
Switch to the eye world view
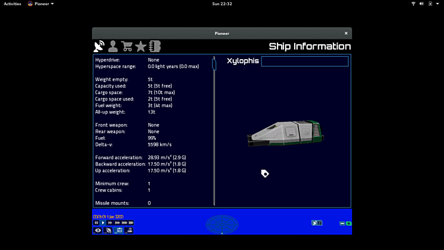(x=98, y=230)
